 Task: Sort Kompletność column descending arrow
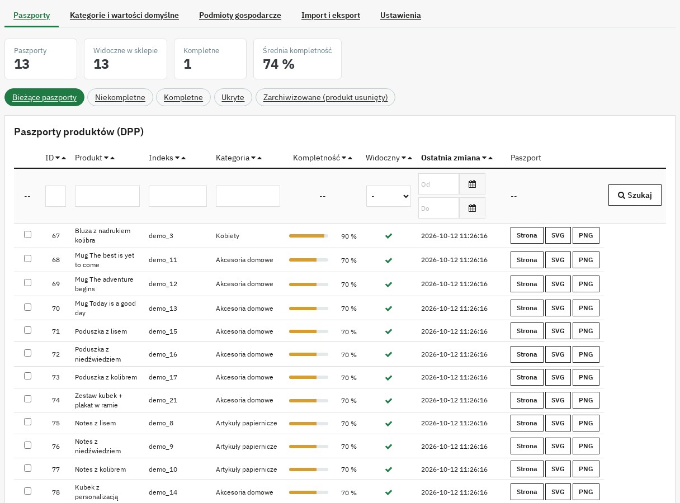tap(344, 158)
